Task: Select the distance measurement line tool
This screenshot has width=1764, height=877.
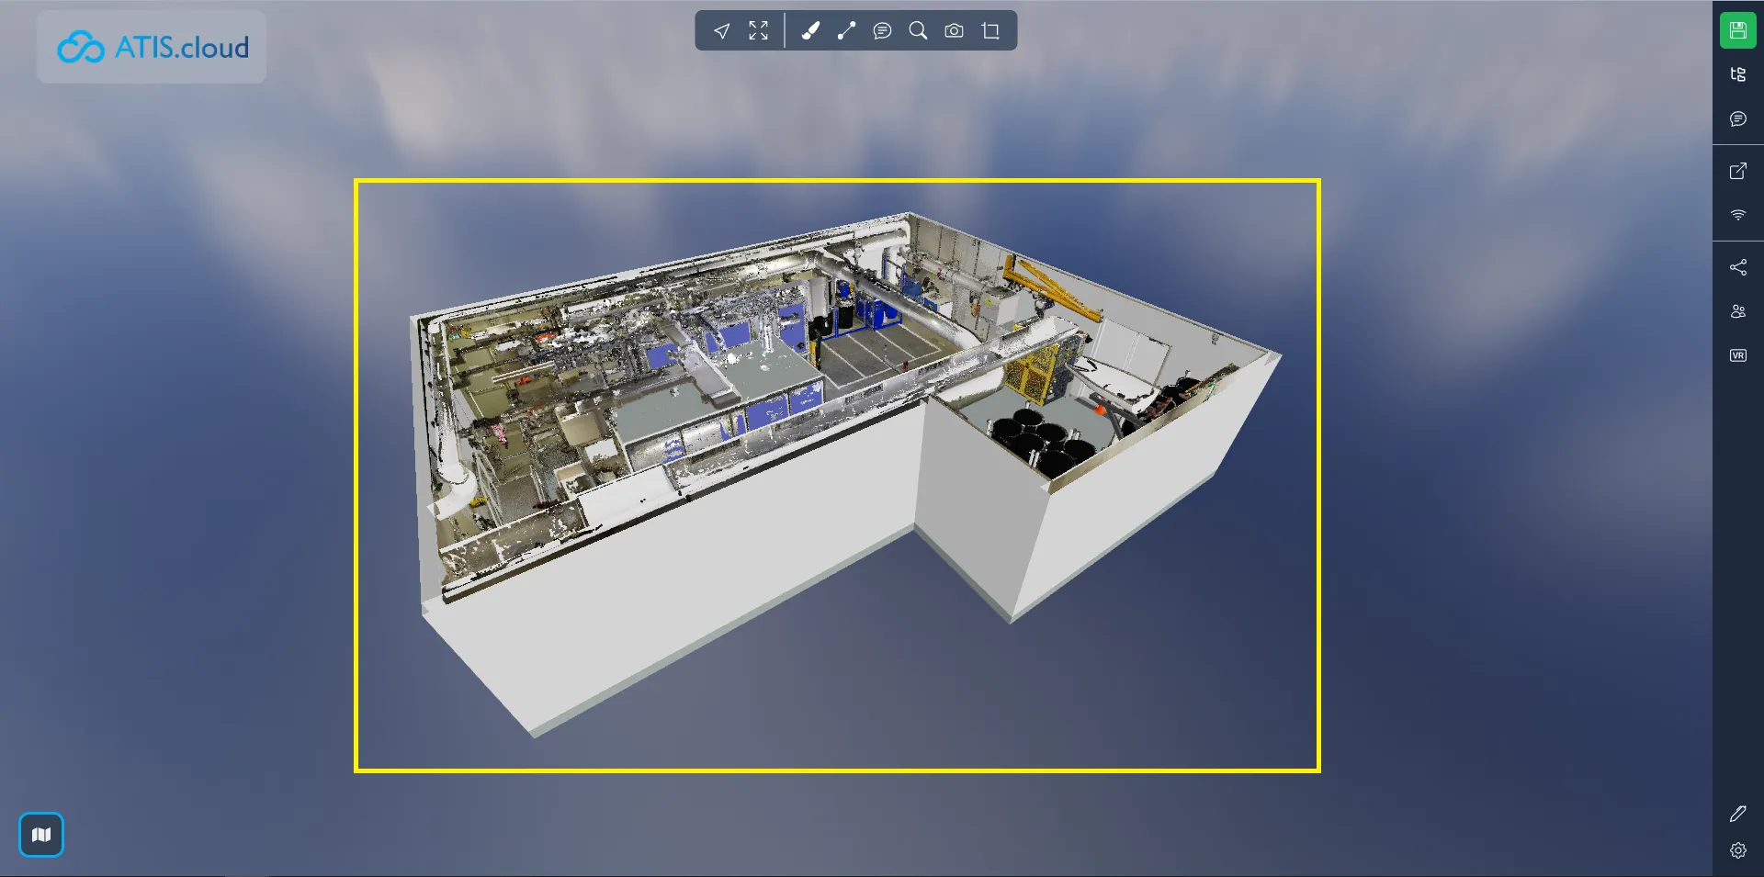Action: click(x=846, y=31)
